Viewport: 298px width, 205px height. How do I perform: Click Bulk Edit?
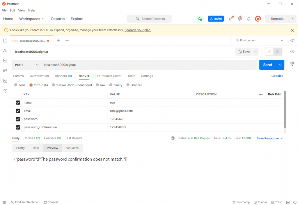pyautogui.click(x=274, y=94)
